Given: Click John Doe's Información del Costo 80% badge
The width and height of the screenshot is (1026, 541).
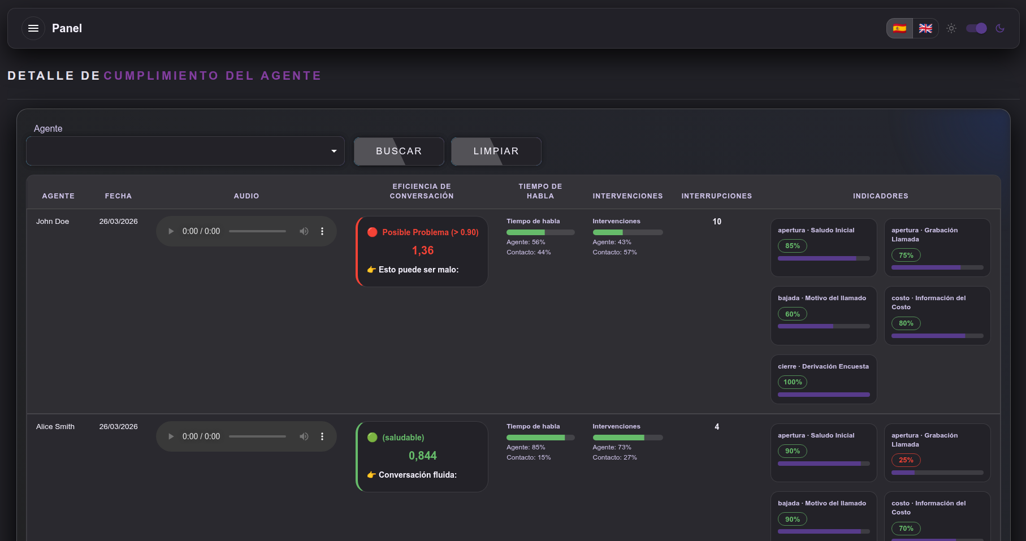Looking at the screenshot, I should pos(906,323).
